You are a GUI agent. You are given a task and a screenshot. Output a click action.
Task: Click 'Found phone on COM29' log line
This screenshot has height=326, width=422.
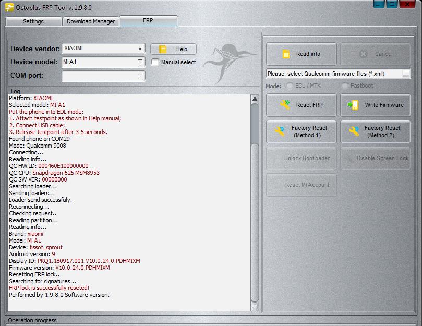pos(39,139)
